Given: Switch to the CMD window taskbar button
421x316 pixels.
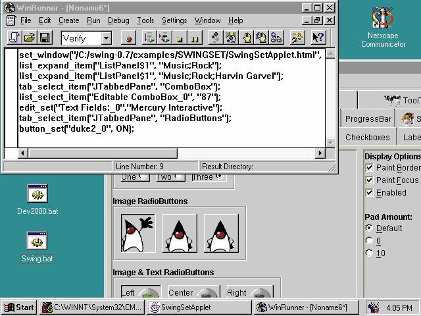Looking at the screenshot, I should click(92, 307).
